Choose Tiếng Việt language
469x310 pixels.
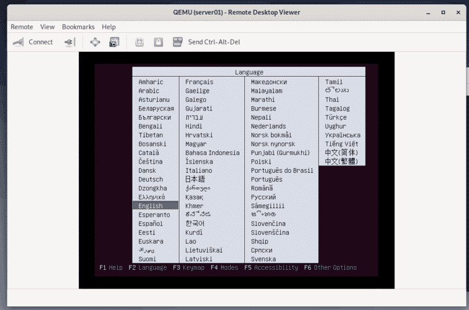[341, 144]
